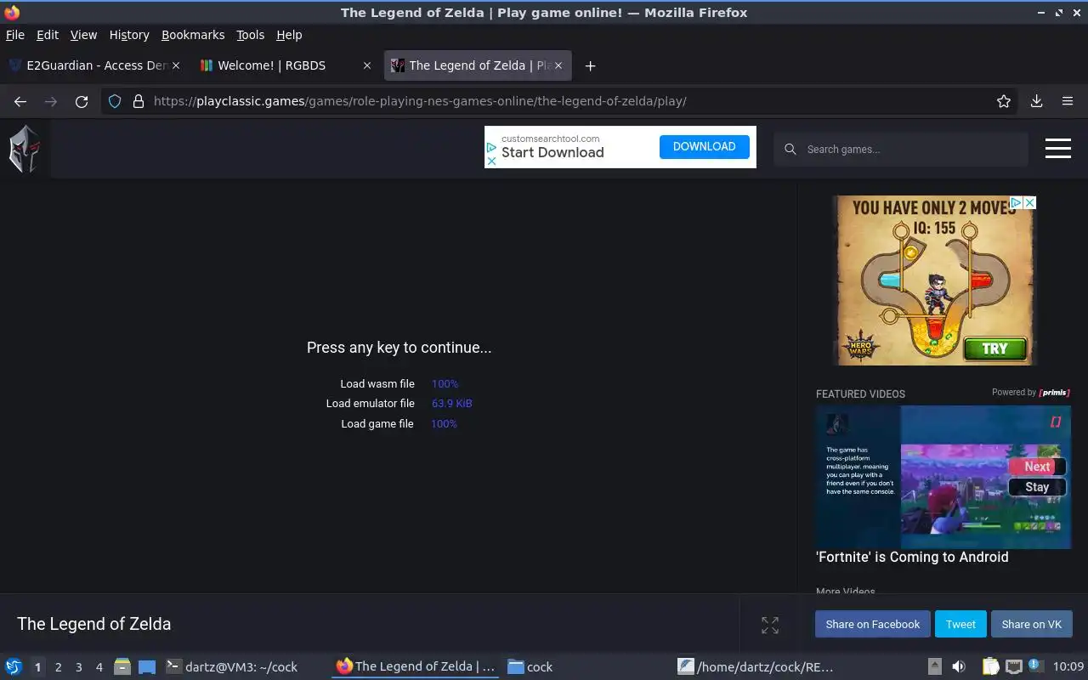Click the banner ad info arrow icon
This screenshot has width=1088, height=680.
pyautogui.click(x=491, y=148)
